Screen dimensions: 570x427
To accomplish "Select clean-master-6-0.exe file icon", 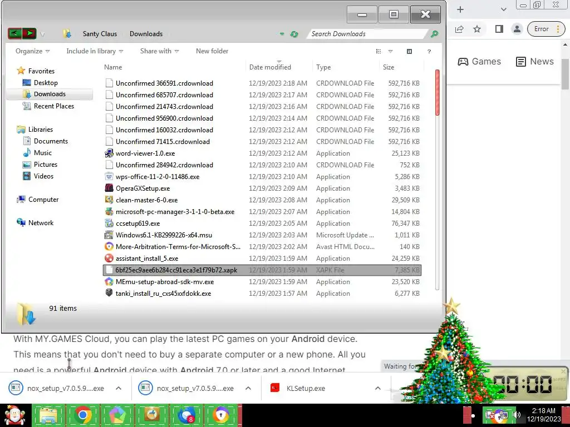I will 109,200.
